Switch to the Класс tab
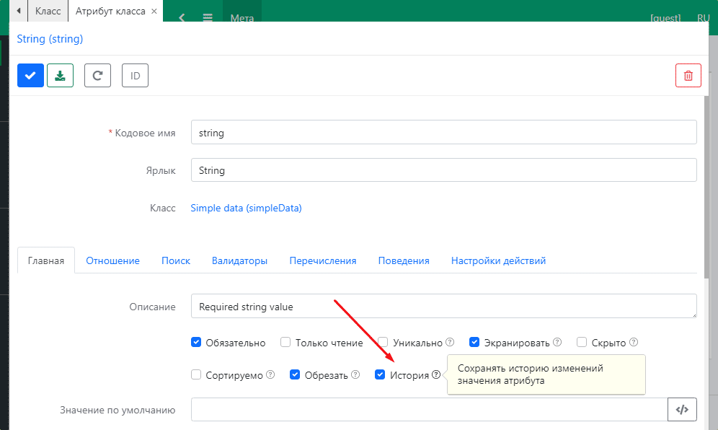The width and height of the screenshot is (718, 430). pos(48,11)
